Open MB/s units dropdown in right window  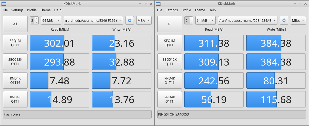(x=298, y=20)
